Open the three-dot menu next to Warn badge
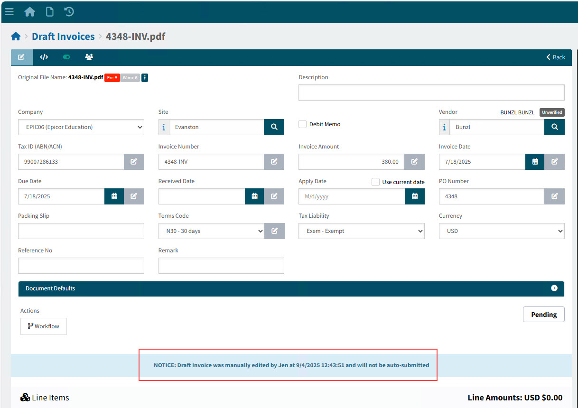 (x=145, y=78)
